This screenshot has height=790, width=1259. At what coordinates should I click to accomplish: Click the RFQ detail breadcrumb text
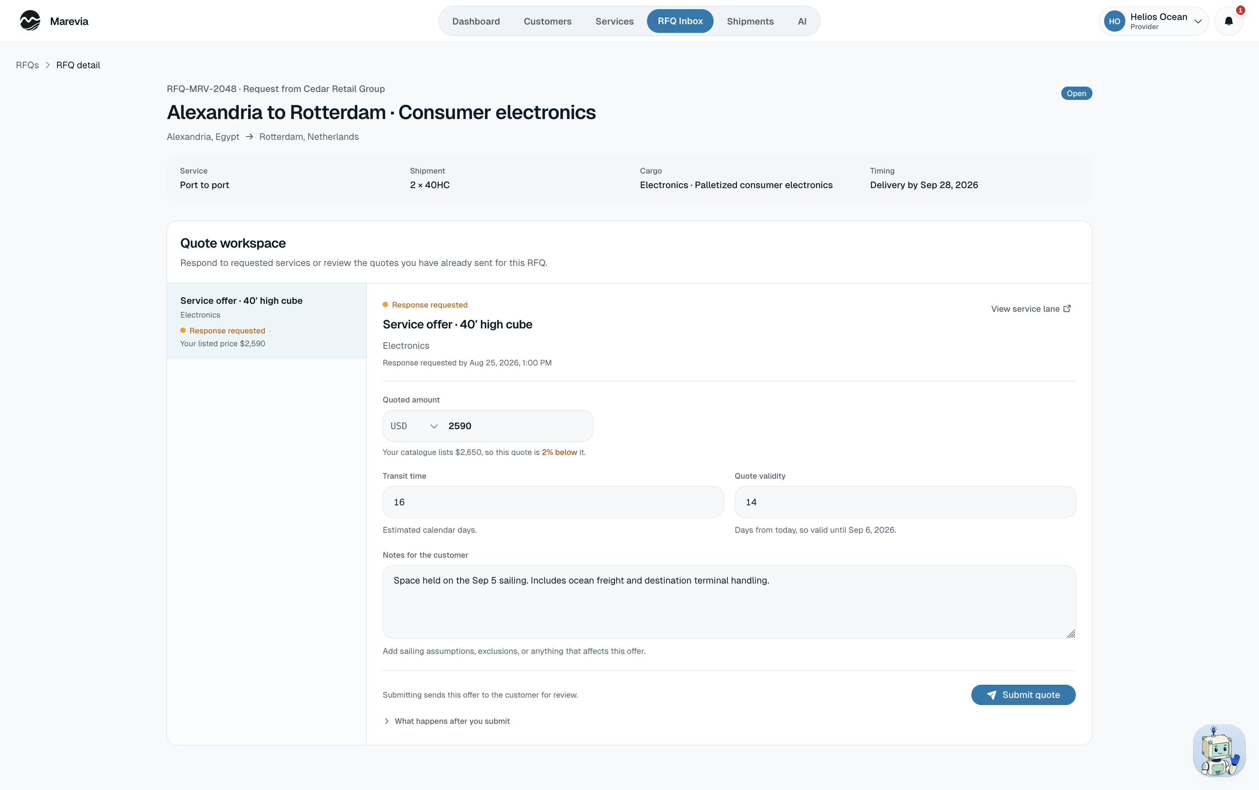pos(78,65)
